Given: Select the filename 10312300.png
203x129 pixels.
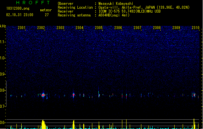Looking at the screenshot, I should pos(18,8).
